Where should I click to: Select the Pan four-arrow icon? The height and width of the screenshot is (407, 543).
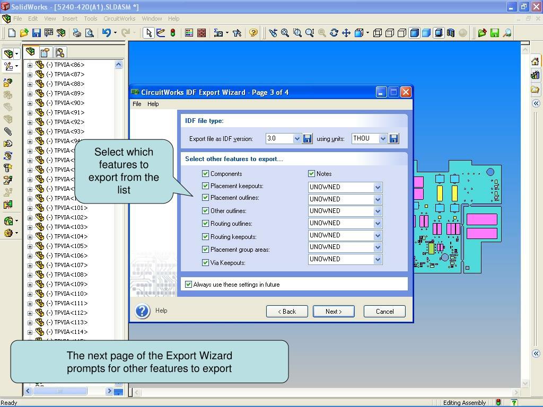pyautogui.click(x=346, y=33)
